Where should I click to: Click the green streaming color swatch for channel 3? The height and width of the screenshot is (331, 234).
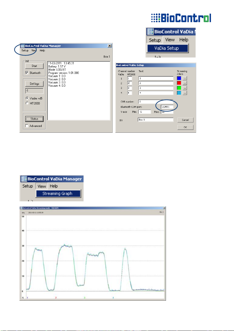[x=179, y=88]
